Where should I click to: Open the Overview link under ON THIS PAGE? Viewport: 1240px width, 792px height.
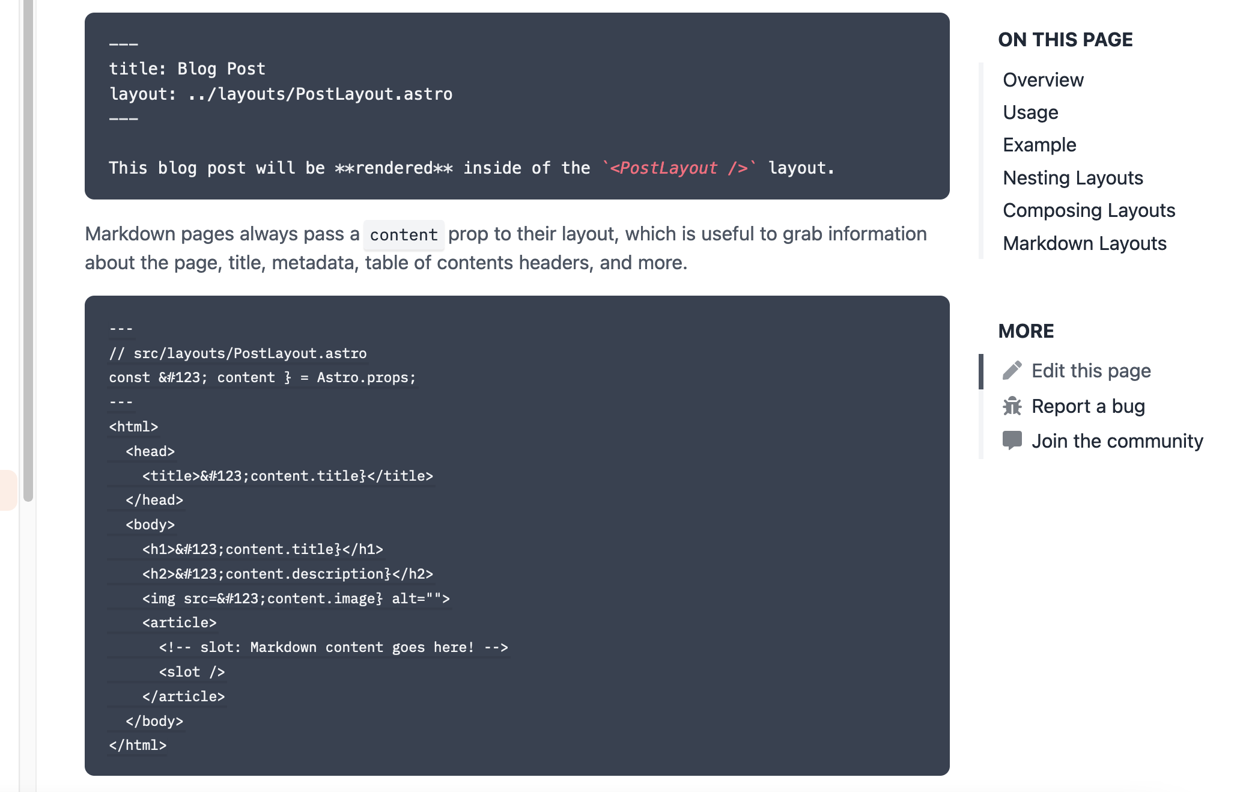point(1043,79)
